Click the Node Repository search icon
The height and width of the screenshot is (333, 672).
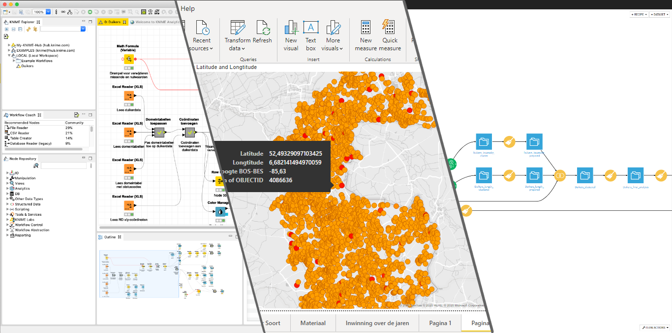[x=36, y=166]
